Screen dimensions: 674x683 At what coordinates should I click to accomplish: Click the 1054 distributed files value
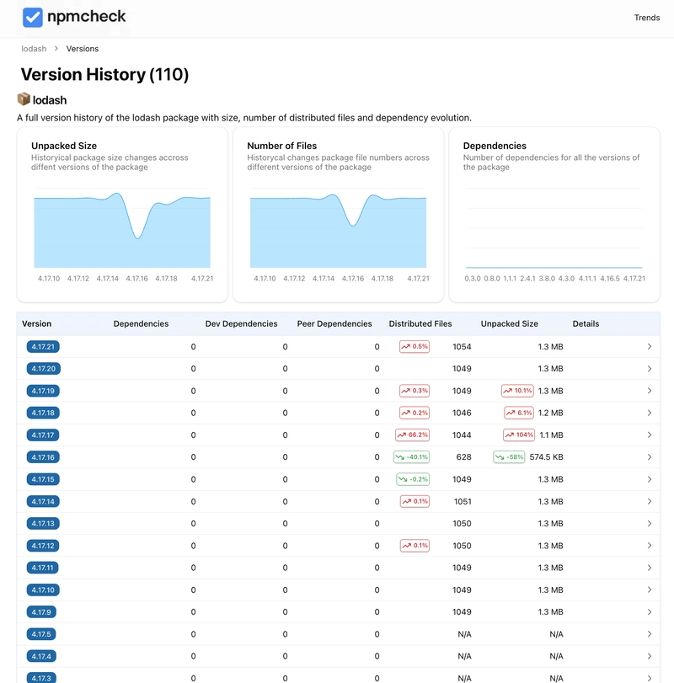tap(462, 347)
